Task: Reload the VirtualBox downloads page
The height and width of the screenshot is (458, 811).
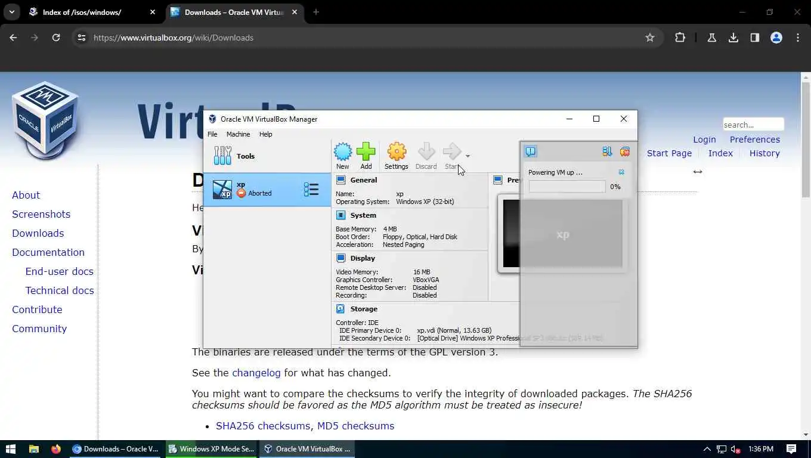Action: 56,38
